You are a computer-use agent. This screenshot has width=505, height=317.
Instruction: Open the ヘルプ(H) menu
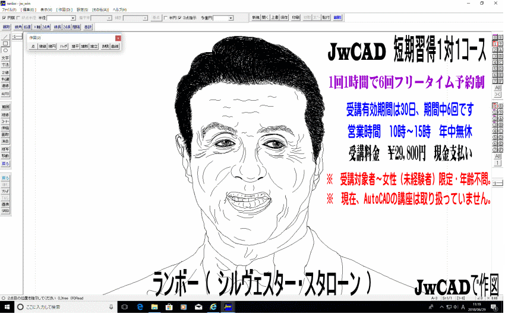(119, 10)
